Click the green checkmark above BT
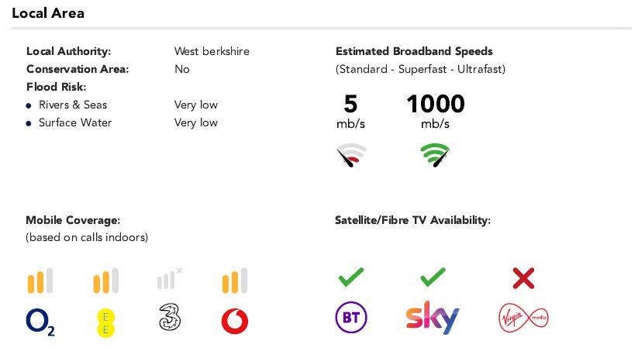The width and height of the screenshot is (638, 358). click(x=350, y=277)
